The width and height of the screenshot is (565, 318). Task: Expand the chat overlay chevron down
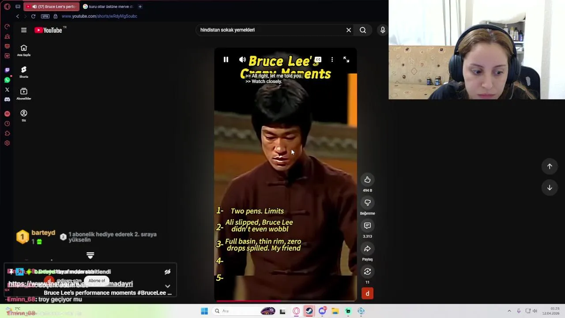(x=167, y=286)
